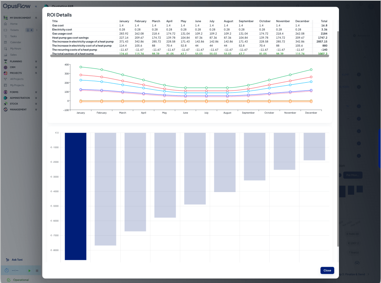Click the CRM section icon

point(6,67)
